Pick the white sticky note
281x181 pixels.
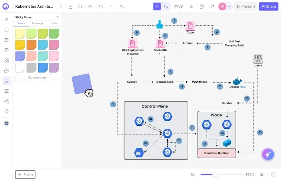click(20, 68)
